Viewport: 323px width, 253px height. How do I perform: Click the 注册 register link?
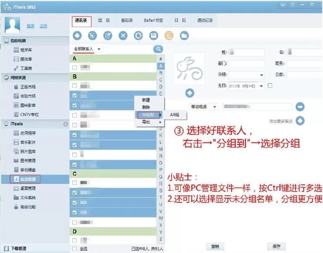tap(43, 26)
